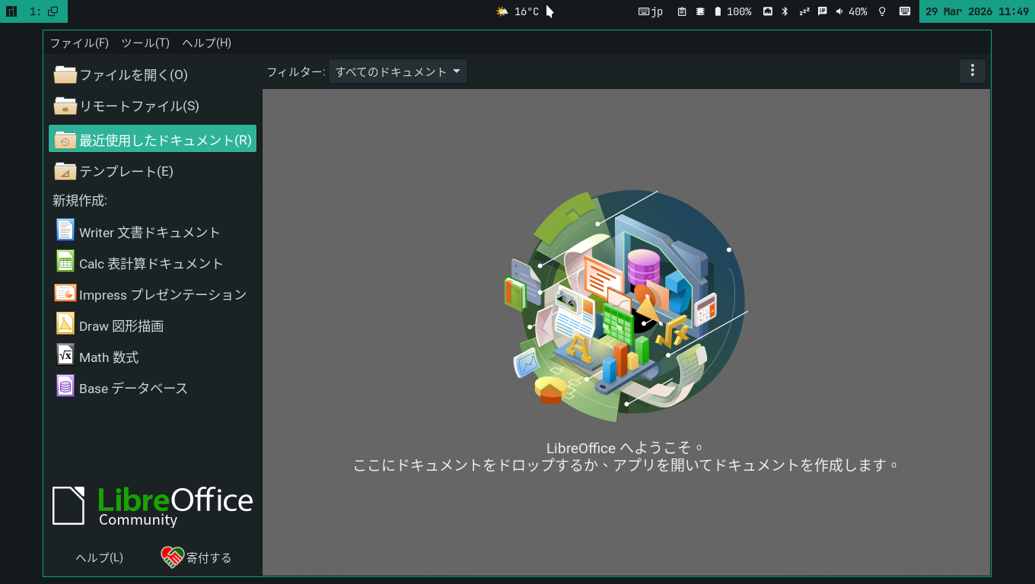Select workspace 1 indicator in the top bar
Image resolution: width=1035 pixels, height=584 pixels.
point(43,11)
